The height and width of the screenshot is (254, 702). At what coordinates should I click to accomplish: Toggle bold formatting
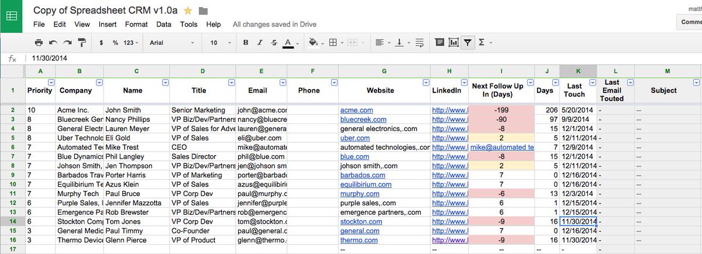246,43
